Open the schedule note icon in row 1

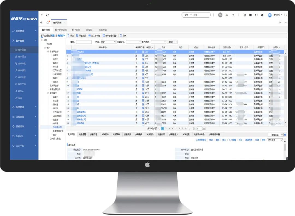(x=143, y=52)
